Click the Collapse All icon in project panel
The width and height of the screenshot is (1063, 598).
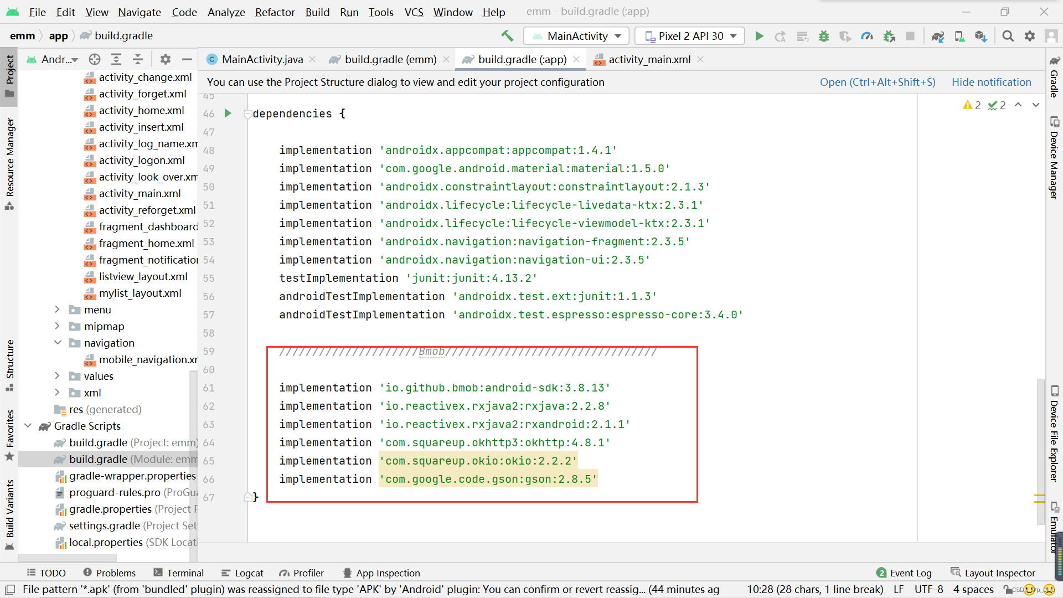pyautogui.click(x=138, y=59)
